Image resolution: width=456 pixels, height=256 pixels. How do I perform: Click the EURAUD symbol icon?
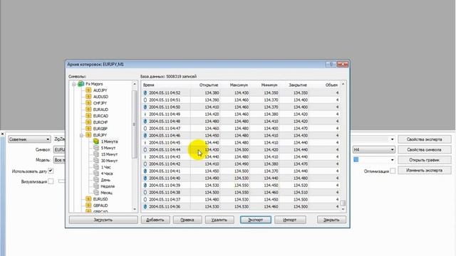[88, 110]
